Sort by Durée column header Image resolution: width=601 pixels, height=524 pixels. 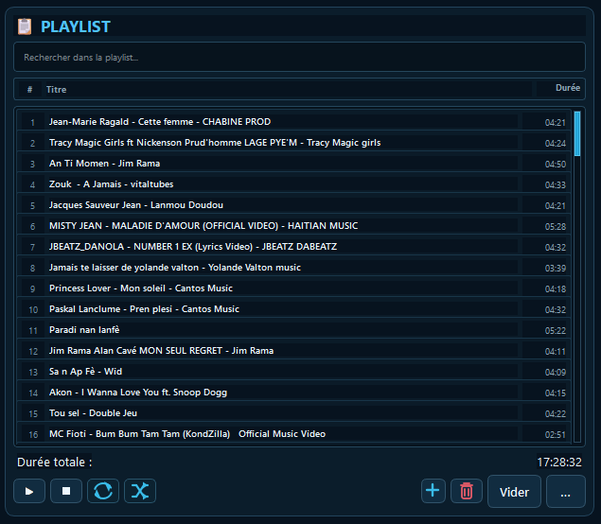(x=568, y=88)
